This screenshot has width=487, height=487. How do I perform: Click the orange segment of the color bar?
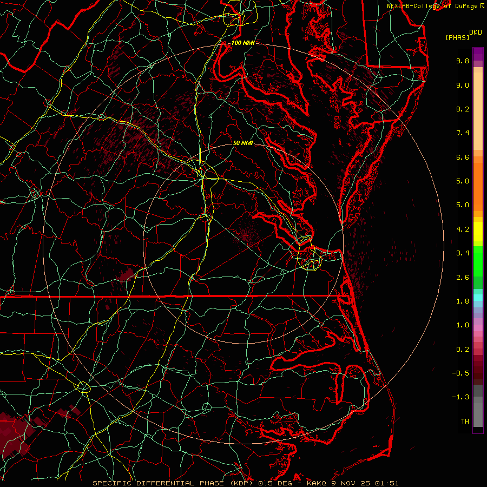coord(478,187)
